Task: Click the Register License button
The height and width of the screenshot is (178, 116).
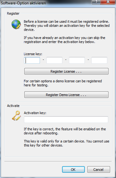Action: pos(66,71)
